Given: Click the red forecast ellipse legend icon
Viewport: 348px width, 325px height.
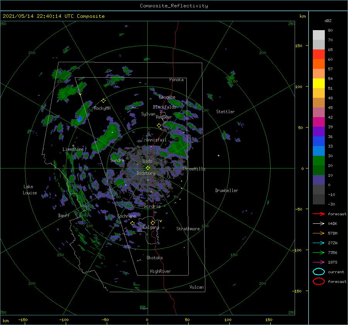Looking at the screenshot, I should 319,281.
